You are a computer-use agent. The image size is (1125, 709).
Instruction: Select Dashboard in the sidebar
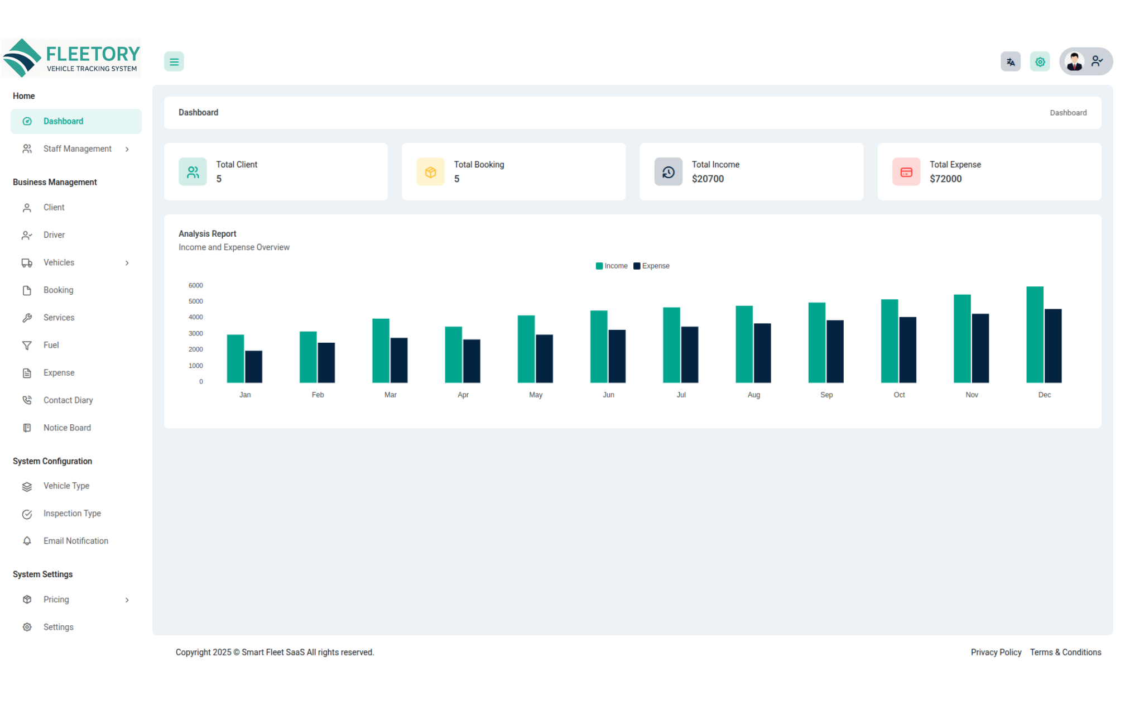point(76,122)
